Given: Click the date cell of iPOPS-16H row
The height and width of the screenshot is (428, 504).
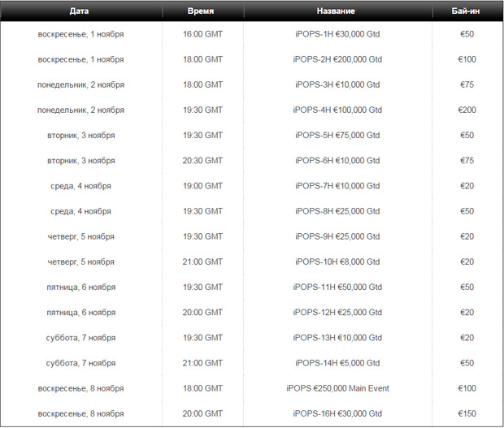Looking at the screenshot, I should point(81,413).
